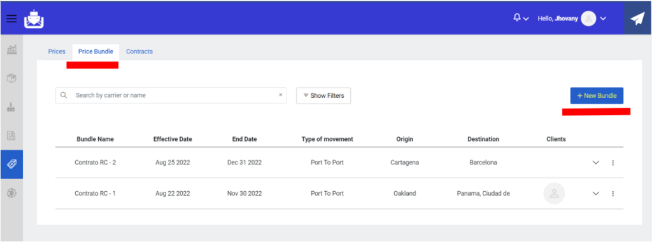The image size is (652, 242).
Task: Open the package box sidebar icon
Action: pos(12,78)
